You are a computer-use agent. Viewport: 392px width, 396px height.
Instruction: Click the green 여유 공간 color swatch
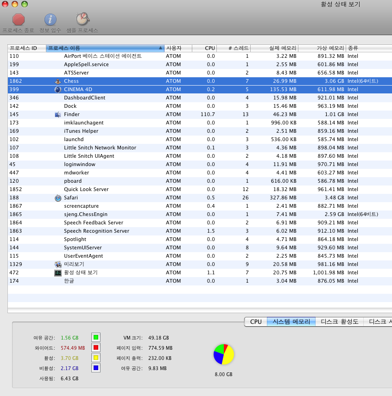96,337
